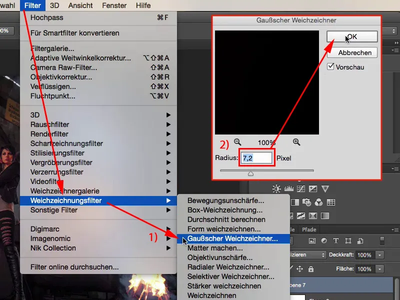Screen dimensions: 400x300
Task: Expand the Scharfzeichnungsfilter submenu
Action: pyautogui.click(x=98, y=143)
